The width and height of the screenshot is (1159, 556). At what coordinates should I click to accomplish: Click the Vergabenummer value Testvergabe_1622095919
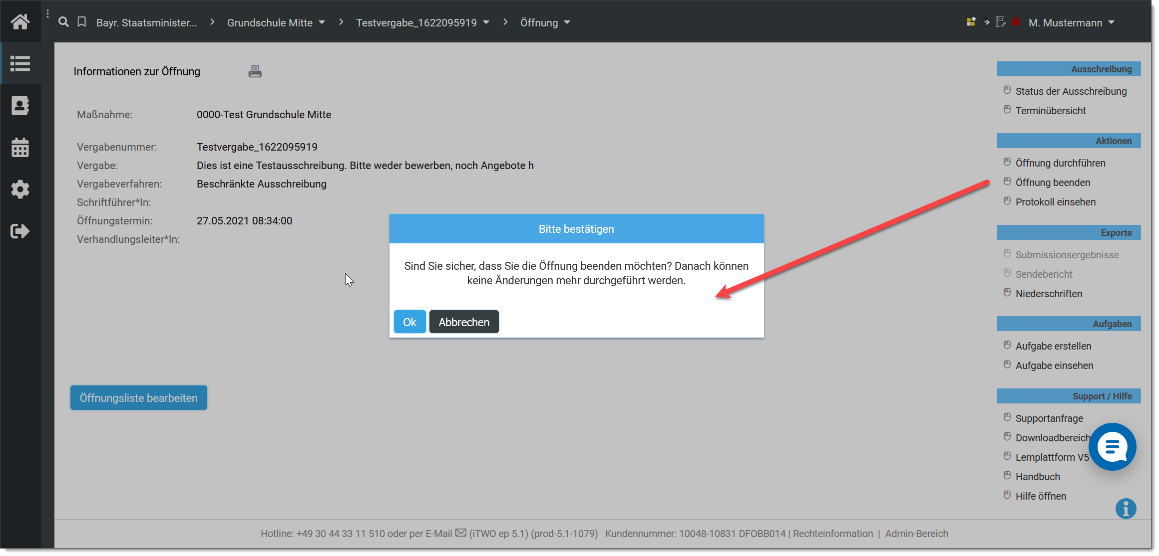pyautogui.click(x=257, y=147)
